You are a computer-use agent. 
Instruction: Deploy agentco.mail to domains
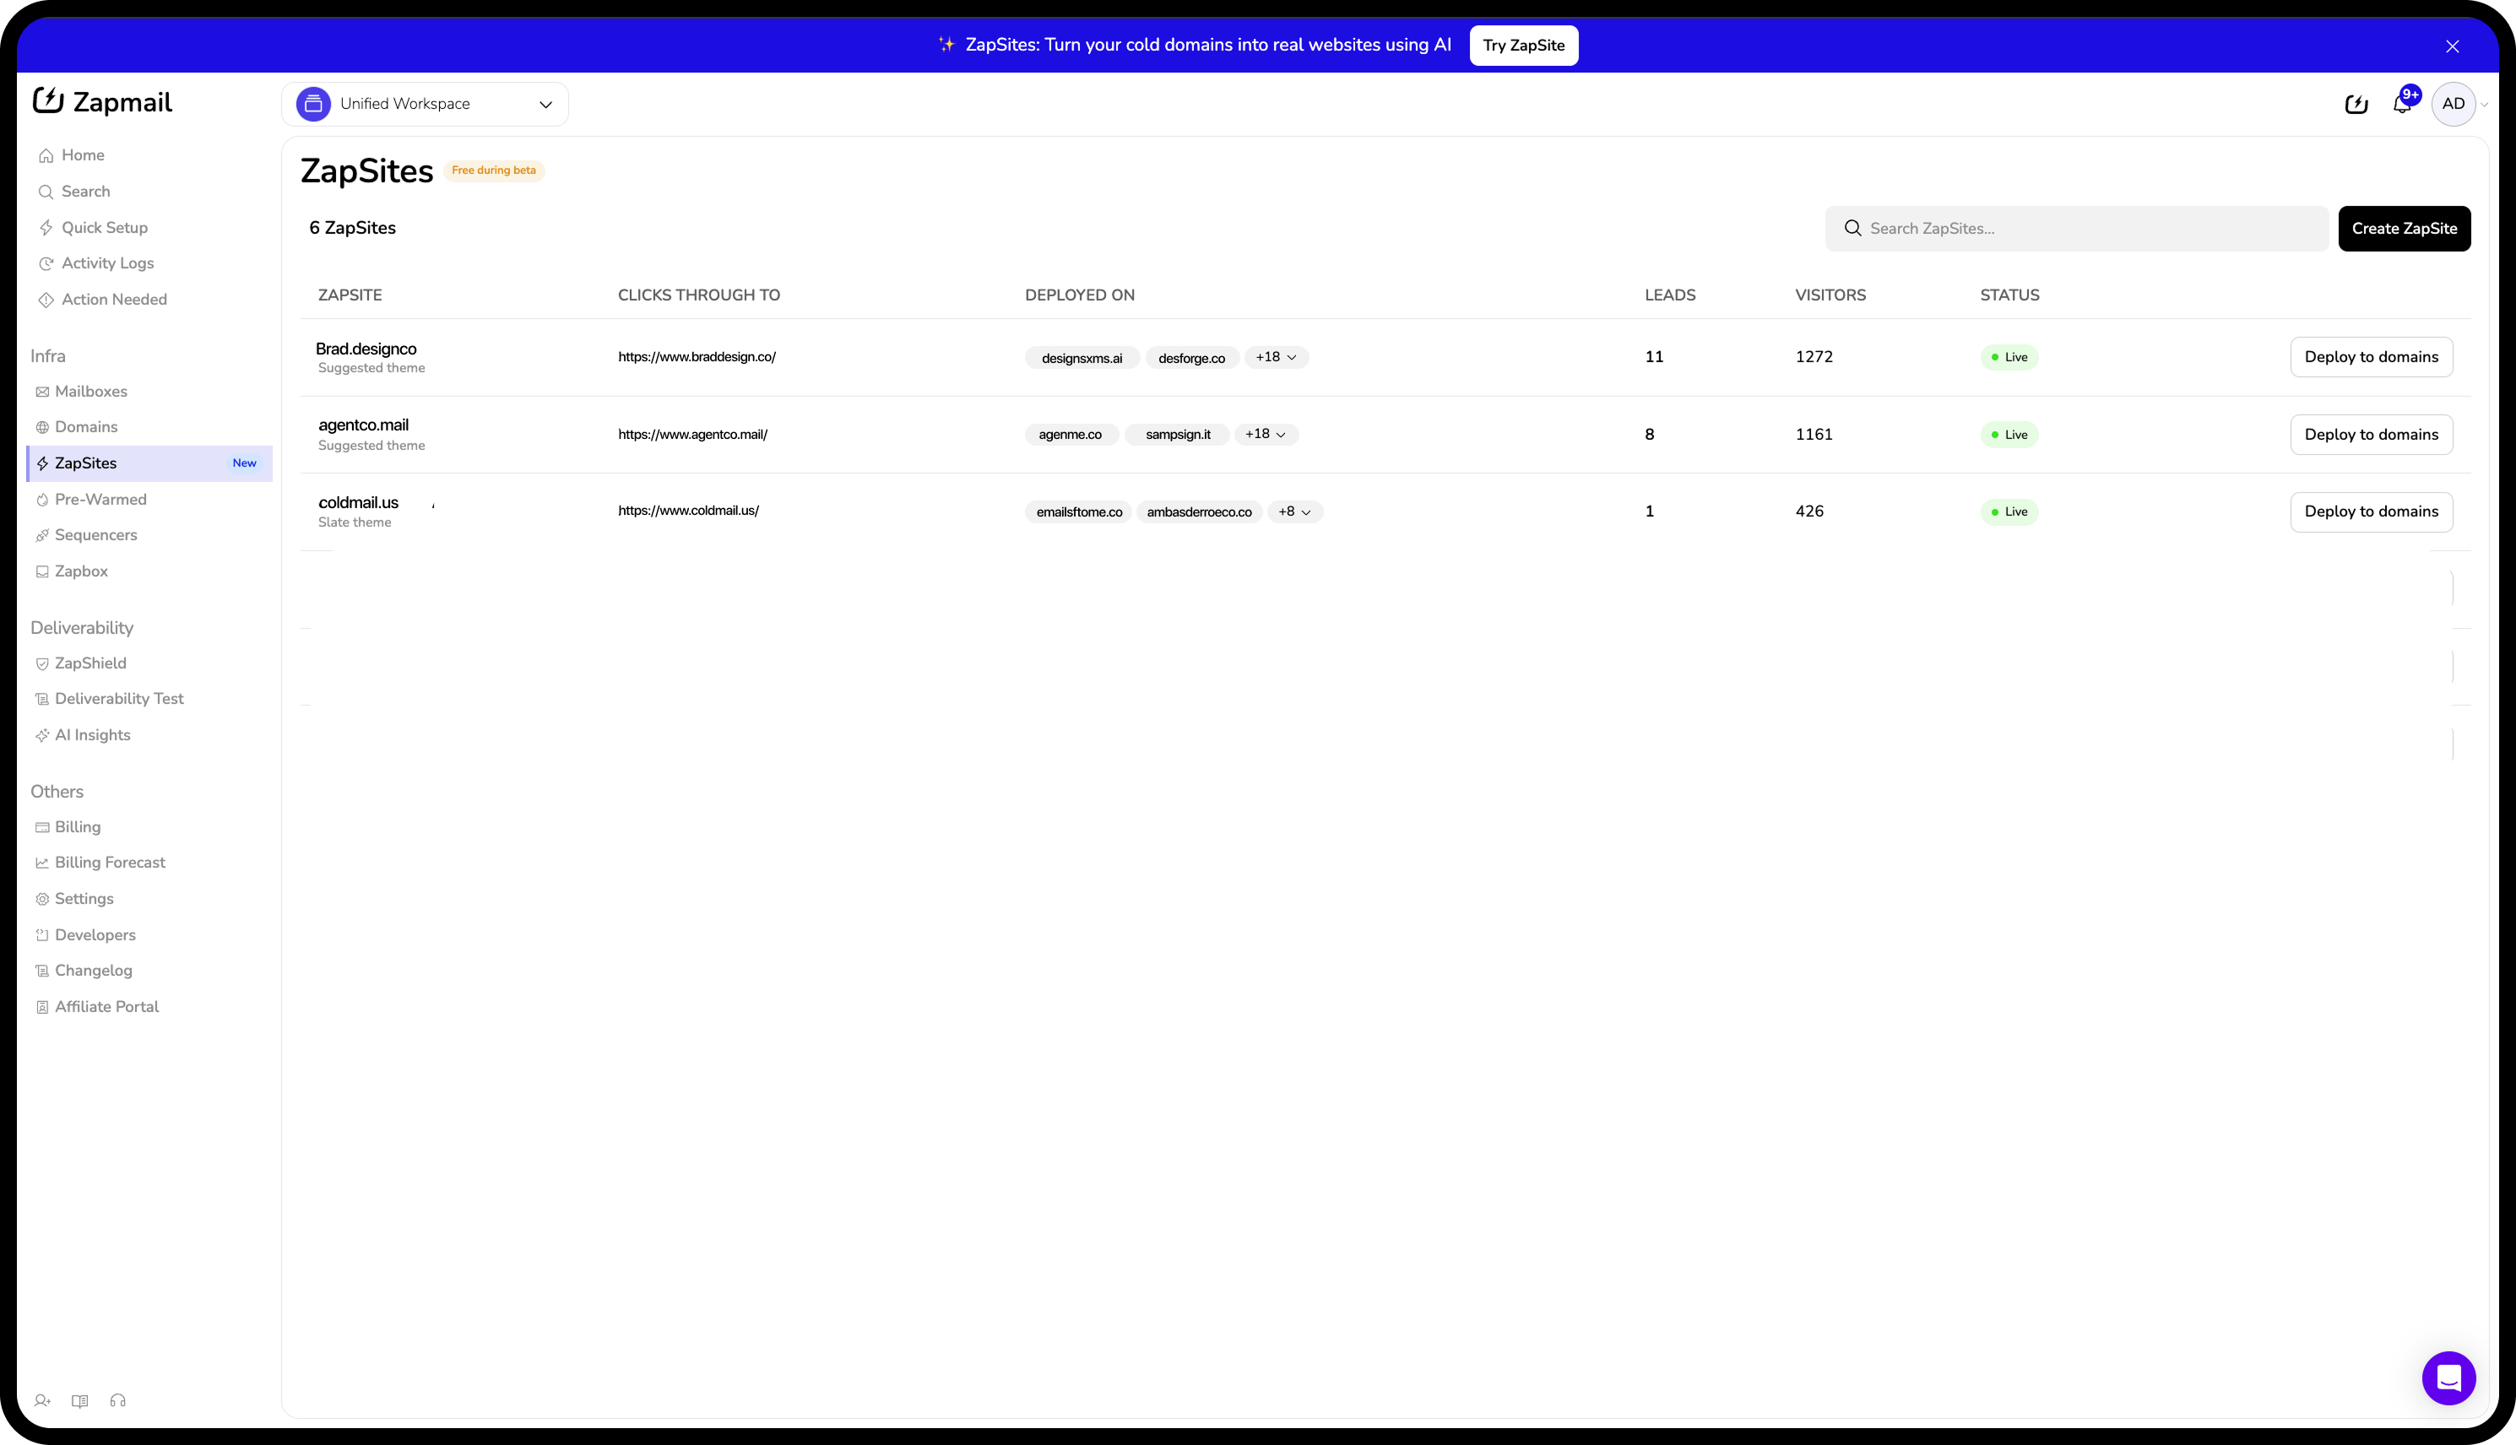point(2371,435)
